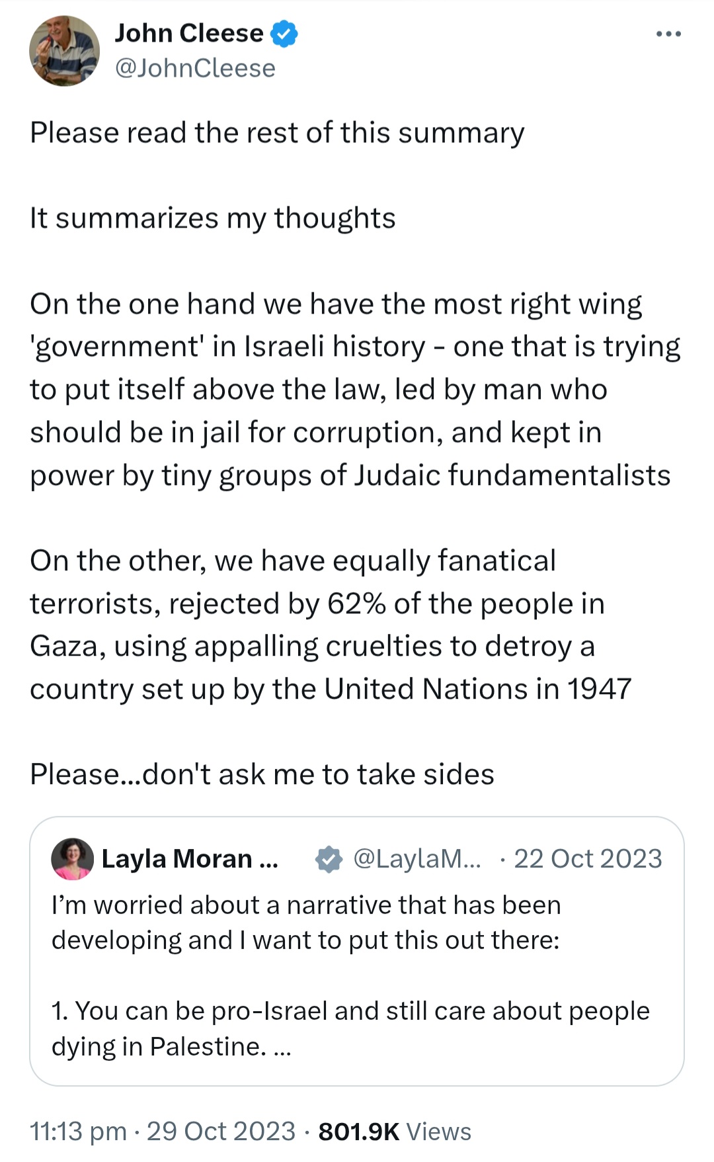714x1162 pixels.
Task: Click the 11:13 pm timestamp
Action: 78,1132
